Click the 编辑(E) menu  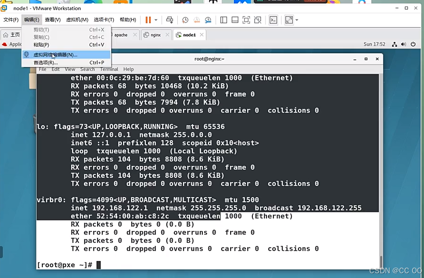coord(32,20)
